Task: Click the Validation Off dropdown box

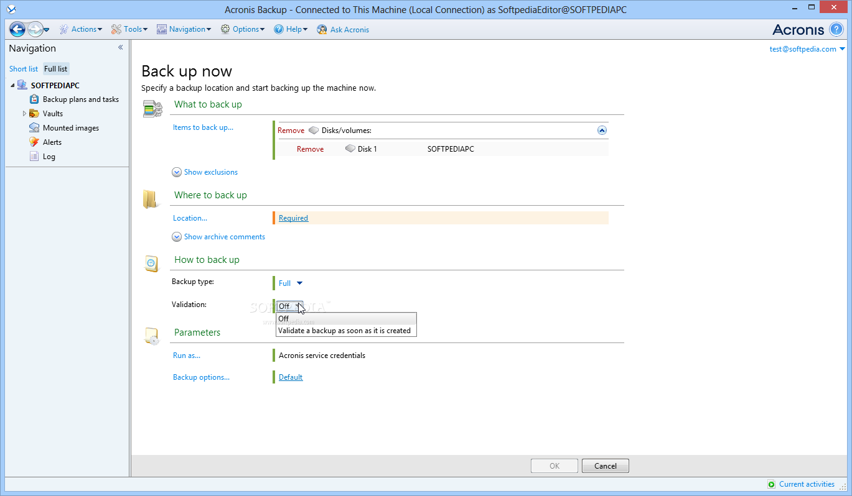Action: point(289,306)
